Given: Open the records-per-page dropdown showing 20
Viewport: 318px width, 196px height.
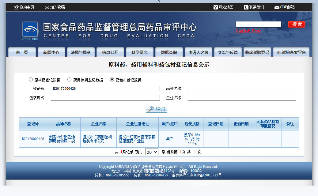Looking at the screenshot, I should point(152,152).
